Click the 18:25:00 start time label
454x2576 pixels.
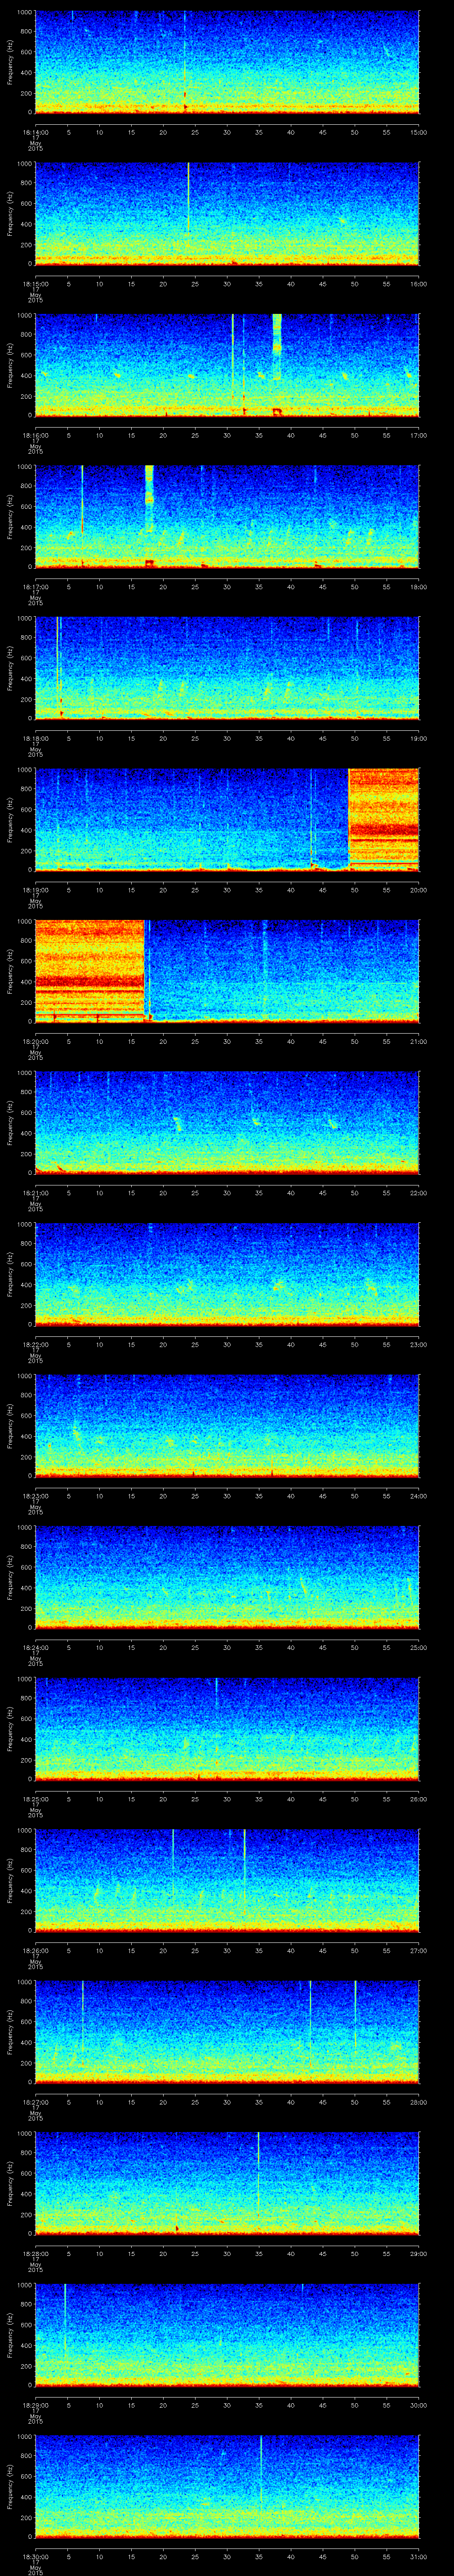click(x=35, y=1799)
